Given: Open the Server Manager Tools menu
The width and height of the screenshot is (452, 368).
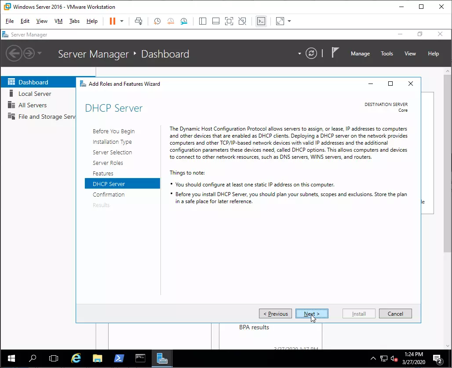Looking at the screenshot, I should click(387, 54).
